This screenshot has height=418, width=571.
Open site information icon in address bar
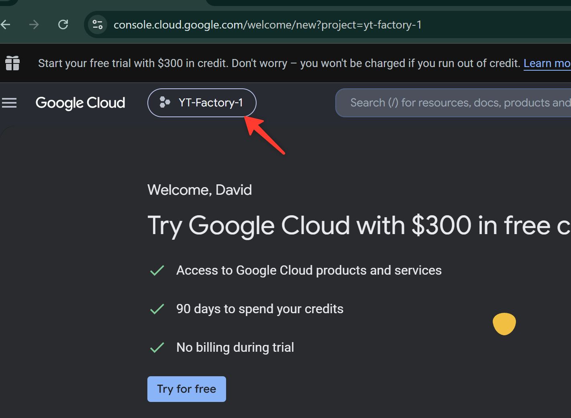(x=98, y=25)
